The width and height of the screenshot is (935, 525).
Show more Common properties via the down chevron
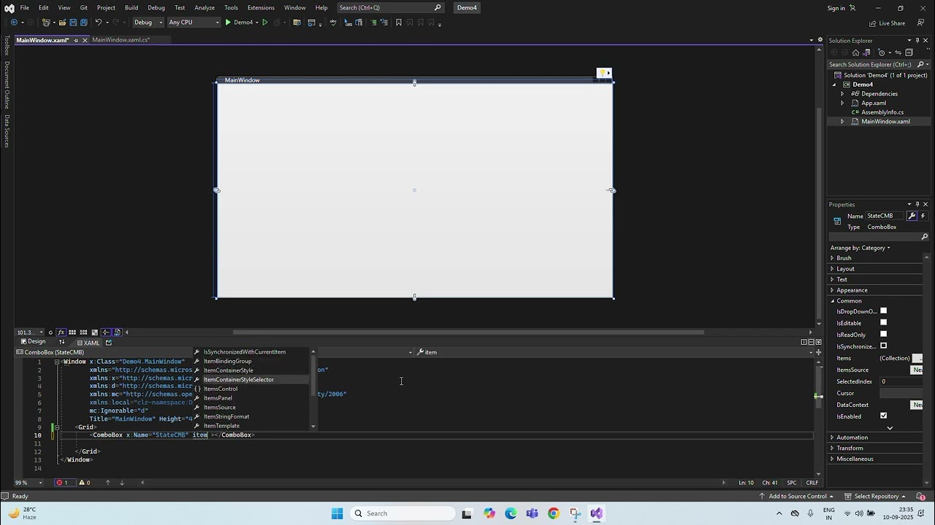click(x=890, y=428)
